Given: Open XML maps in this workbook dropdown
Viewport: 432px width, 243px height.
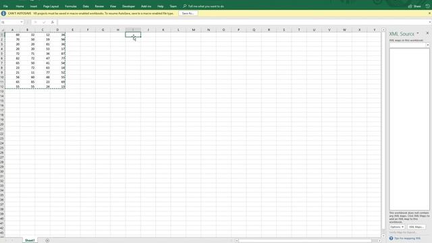Looking at the screenshot, I should [x=428, y=45].
